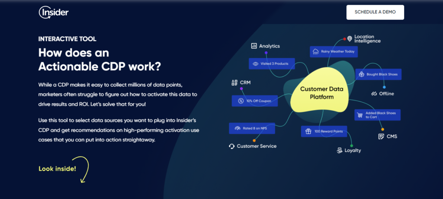443x199 pixels.
Task: Click the Offline link-slash icon
Action: pos(374,94)
